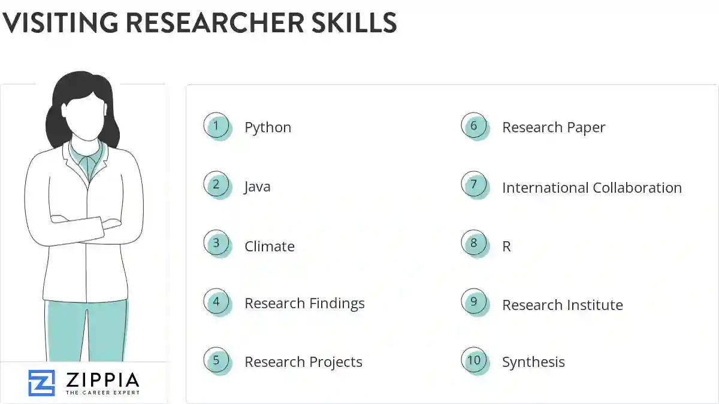Select the number 3 circle badge
Screen dimensions: 719x404
(216, 244)
